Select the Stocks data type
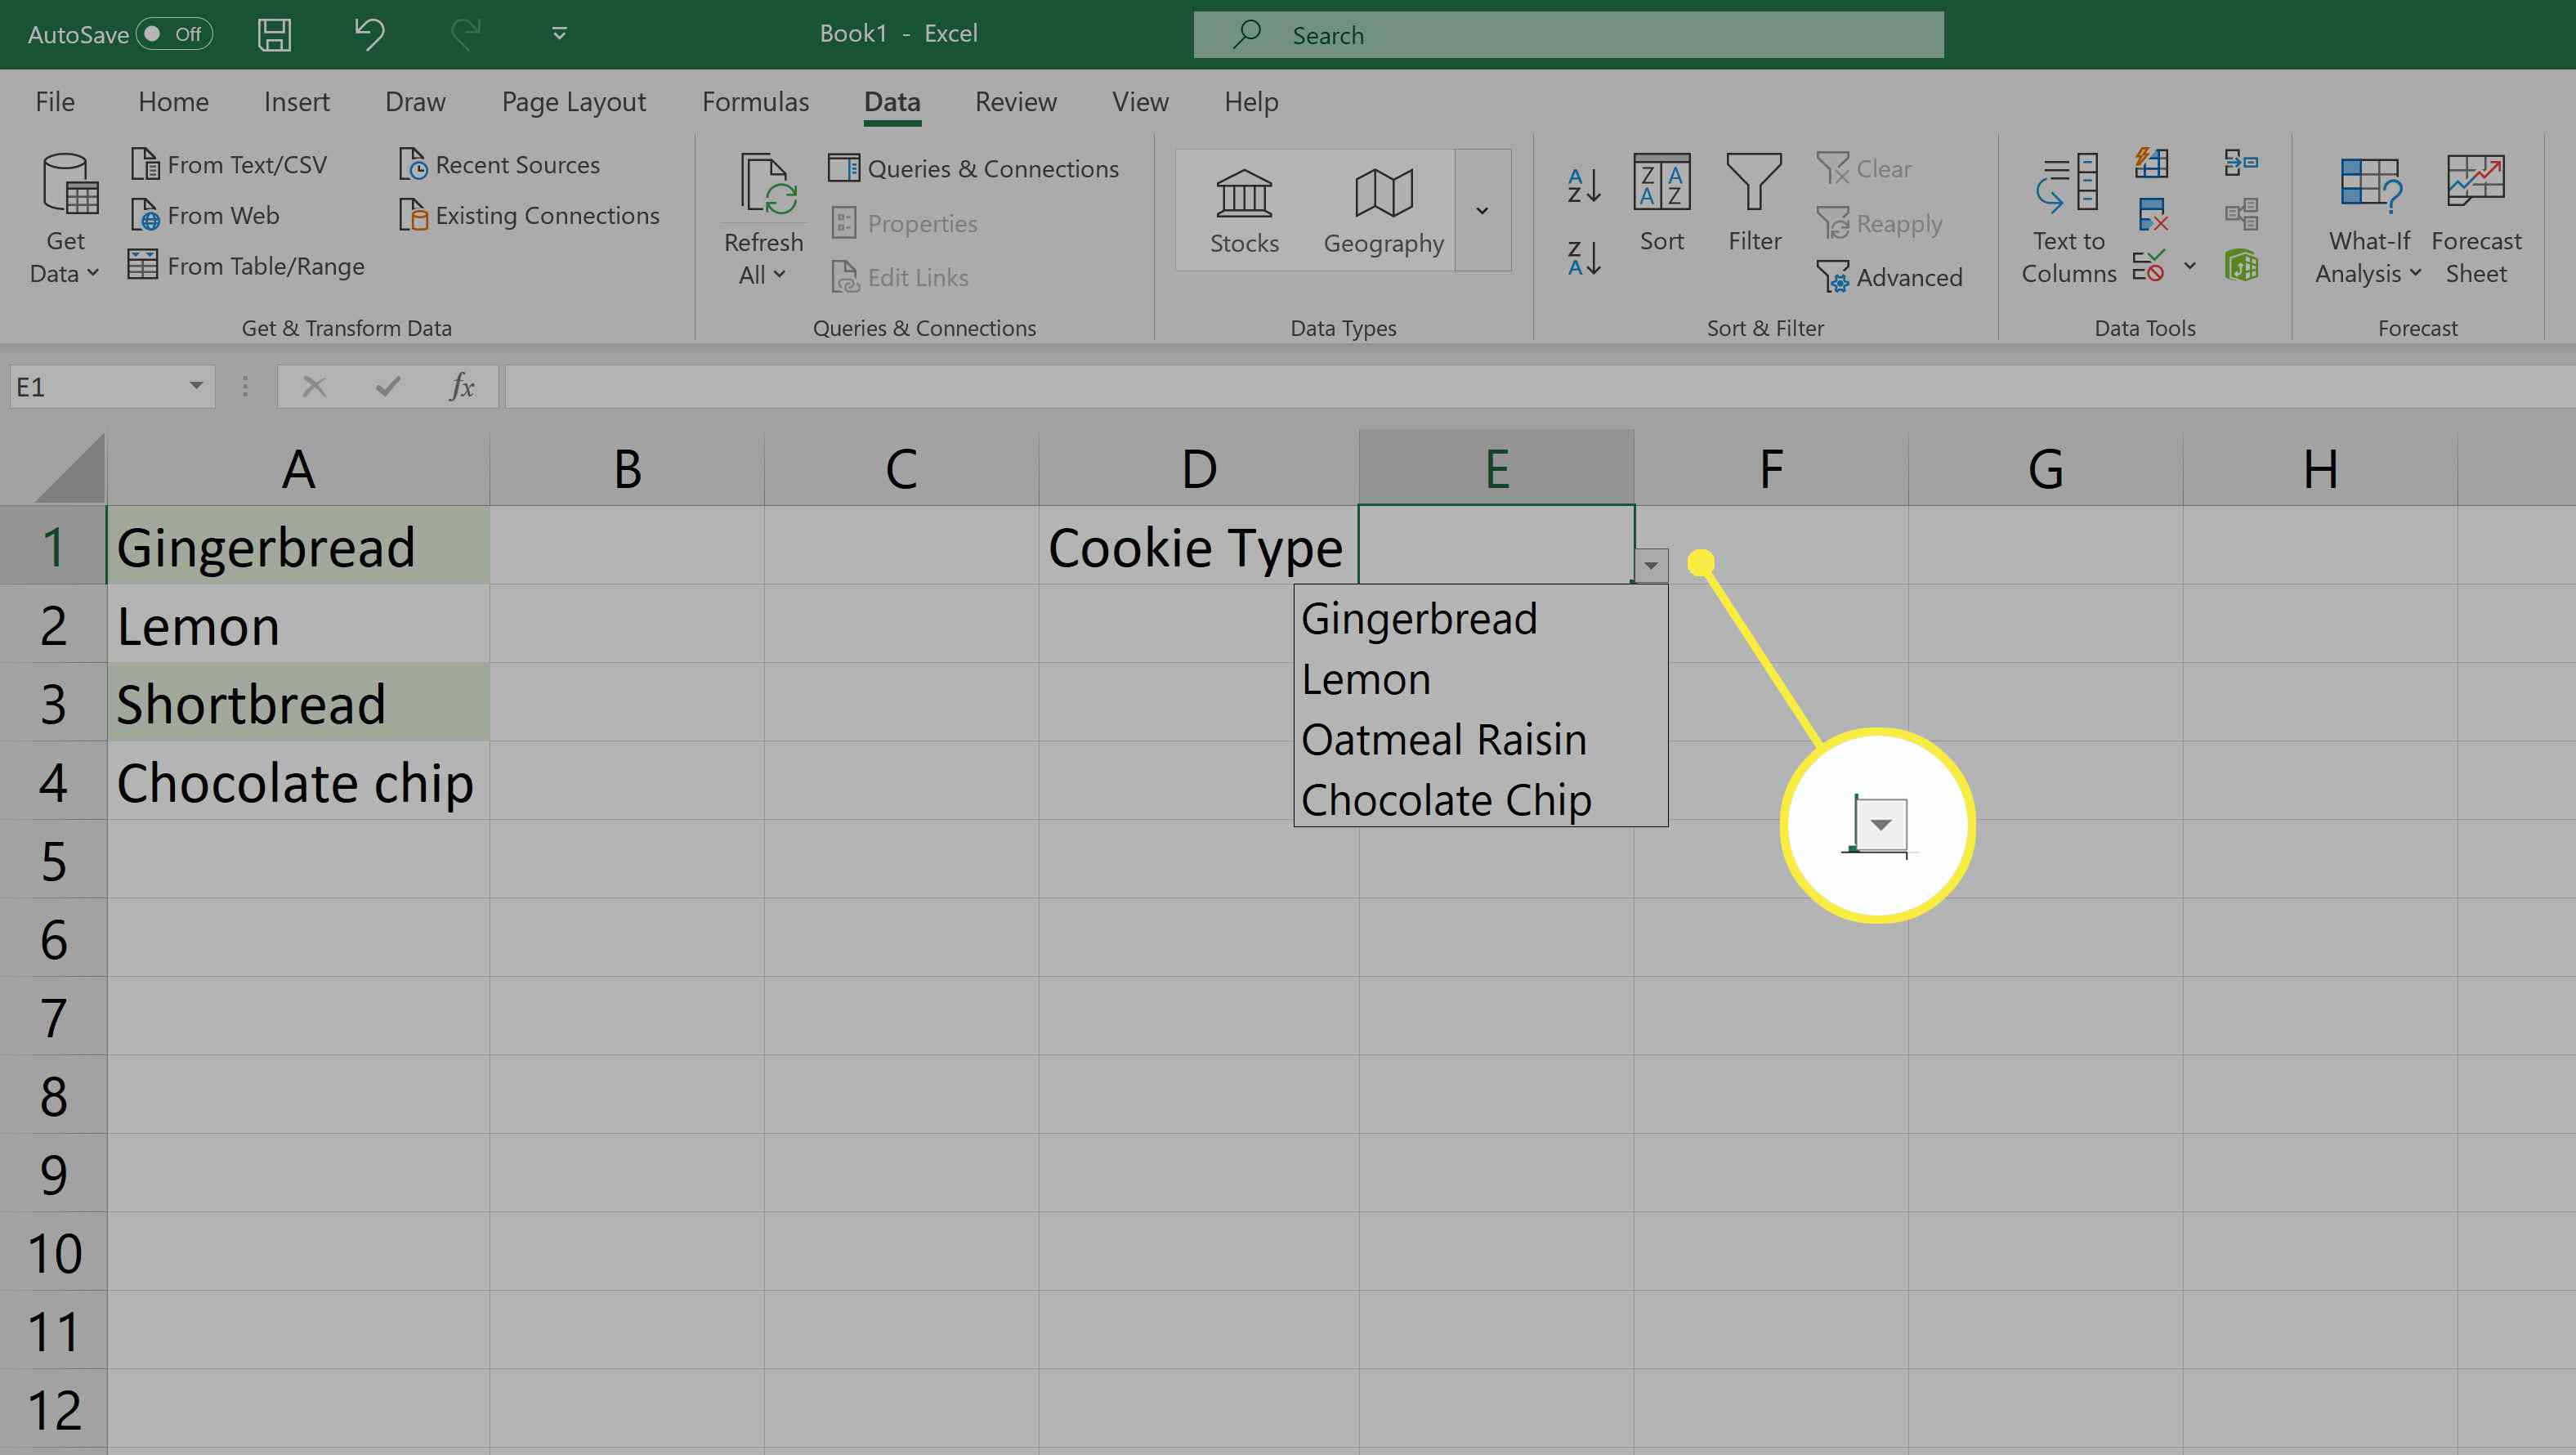The height and width of the screenshot is (1455, 2576). [1244, 211]
